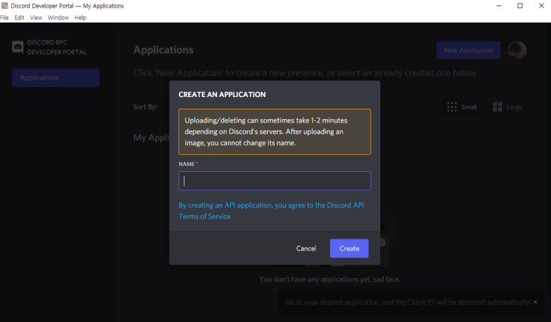Open the File menu

5,18
